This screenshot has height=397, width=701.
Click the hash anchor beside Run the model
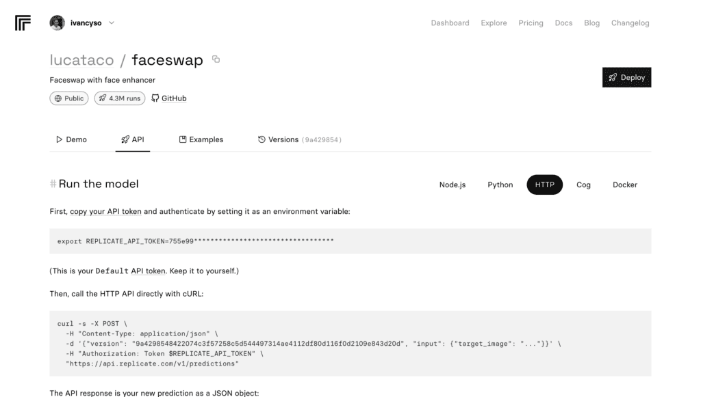click(x=53, y=184)
